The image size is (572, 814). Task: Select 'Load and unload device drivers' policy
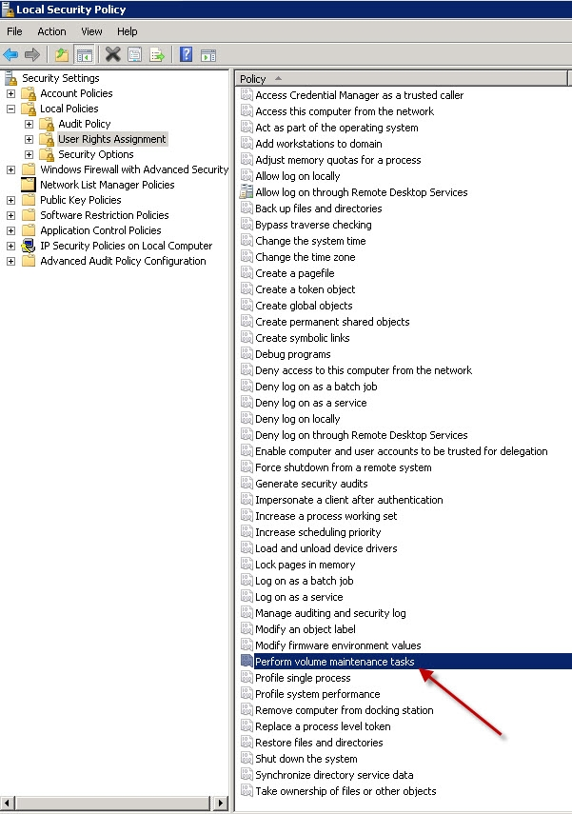[325, 548]
